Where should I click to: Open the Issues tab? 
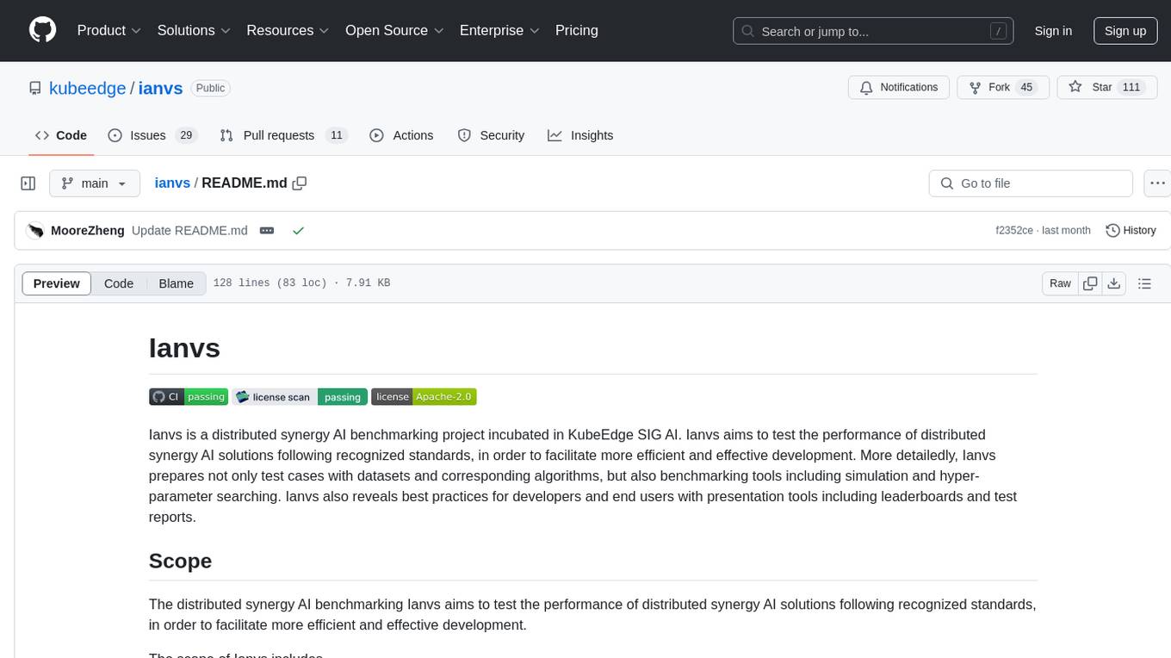(x=152, y=135)
